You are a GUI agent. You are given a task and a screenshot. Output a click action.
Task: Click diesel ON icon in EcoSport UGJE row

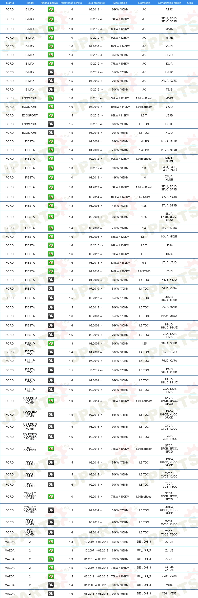click(51, 124)
